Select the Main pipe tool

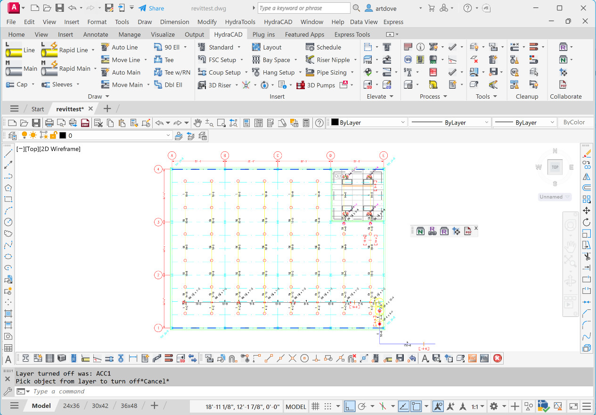[x=21, y=68]
